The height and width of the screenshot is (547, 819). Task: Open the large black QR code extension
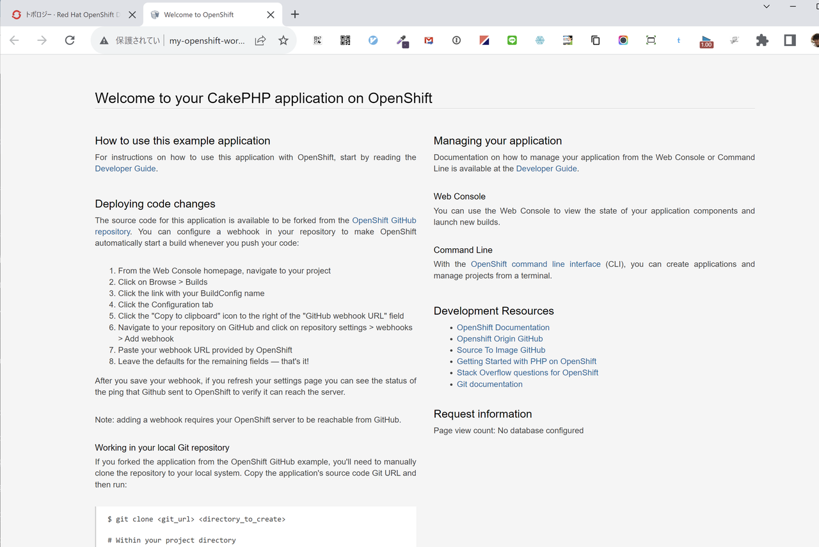(346, 40)
